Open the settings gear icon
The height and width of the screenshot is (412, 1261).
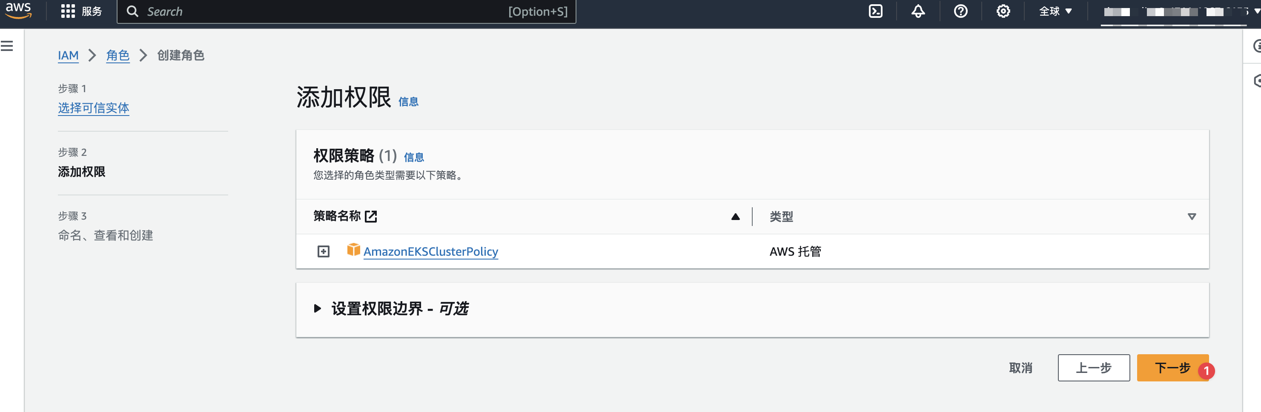point(1003,11)
